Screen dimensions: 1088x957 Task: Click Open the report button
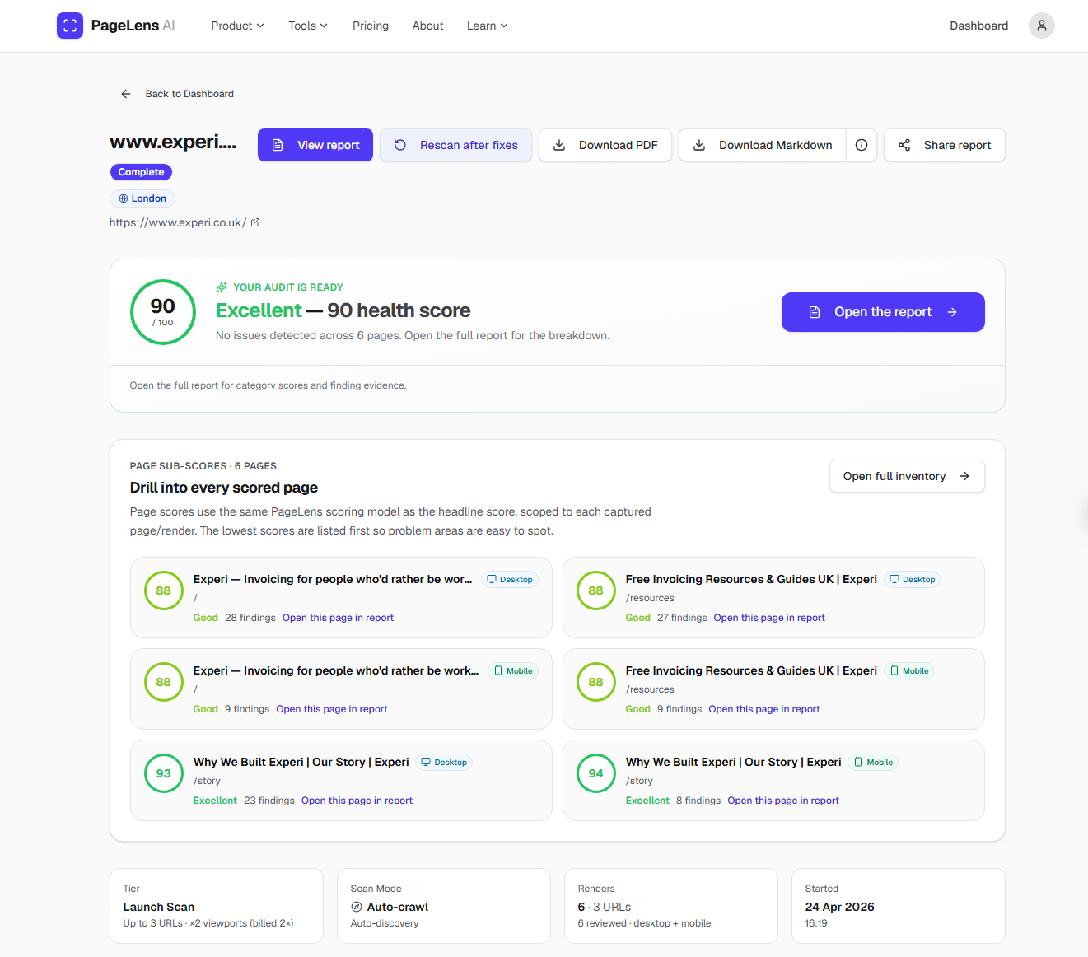click(883, 312)
